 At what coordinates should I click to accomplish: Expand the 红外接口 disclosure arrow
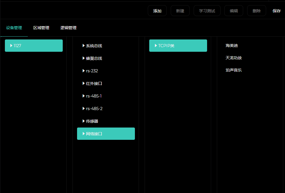pos(84,83)
